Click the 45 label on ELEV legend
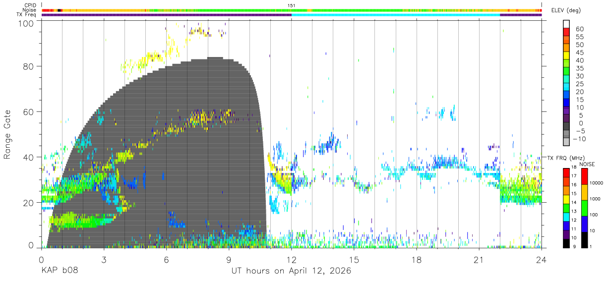The width and height of the screenshot is (609, 281). click(579, 53)
